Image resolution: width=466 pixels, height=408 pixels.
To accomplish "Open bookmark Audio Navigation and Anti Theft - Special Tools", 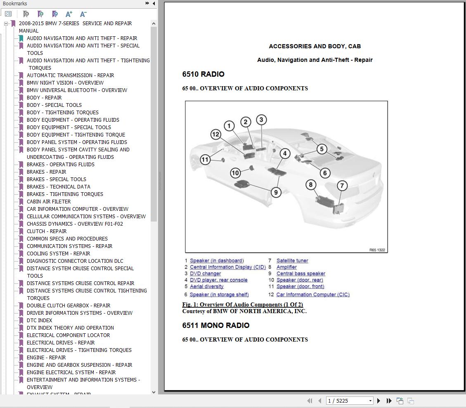I will coord(83,49).
